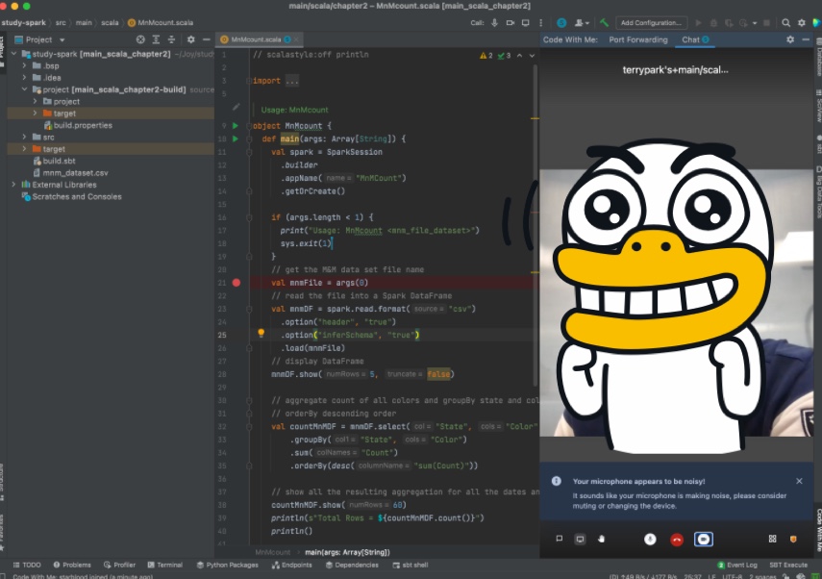Image resolution: width=822 pixels, height=579 pixels.
Task: Open the Problems tool window
Action: tap(72, 565)
